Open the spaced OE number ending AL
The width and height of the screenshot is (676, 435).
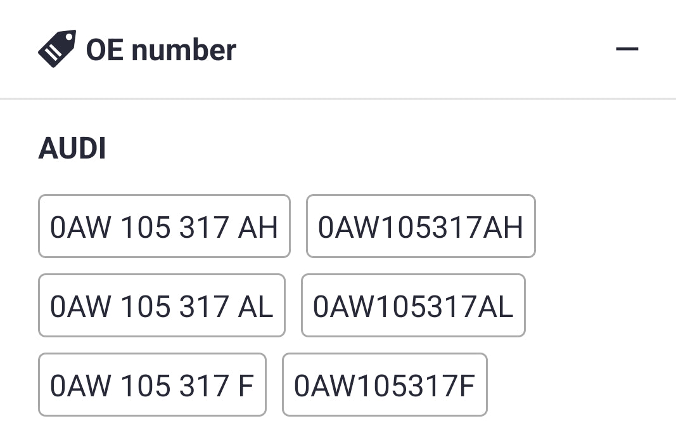tap(162, 306)
